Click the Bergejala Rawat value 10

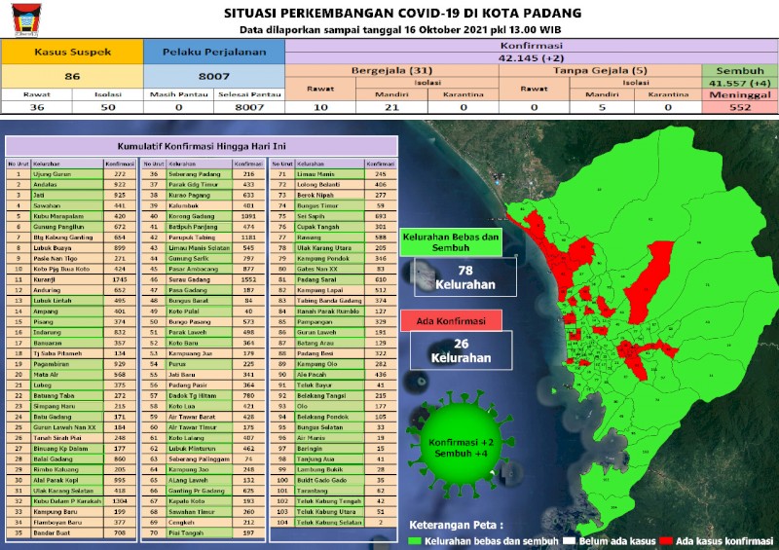point(320,107)
